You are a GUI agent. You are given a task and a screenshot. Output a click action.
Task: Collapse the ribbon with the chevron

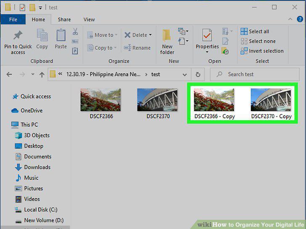[290, 19]
